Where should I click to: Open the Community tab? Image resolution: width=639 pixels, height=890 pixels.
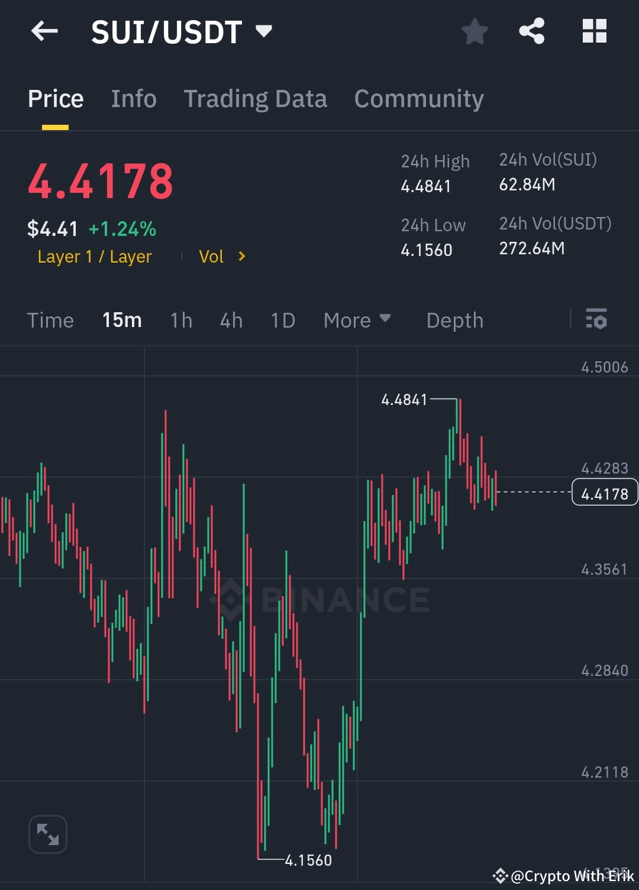tap(419, 98)
